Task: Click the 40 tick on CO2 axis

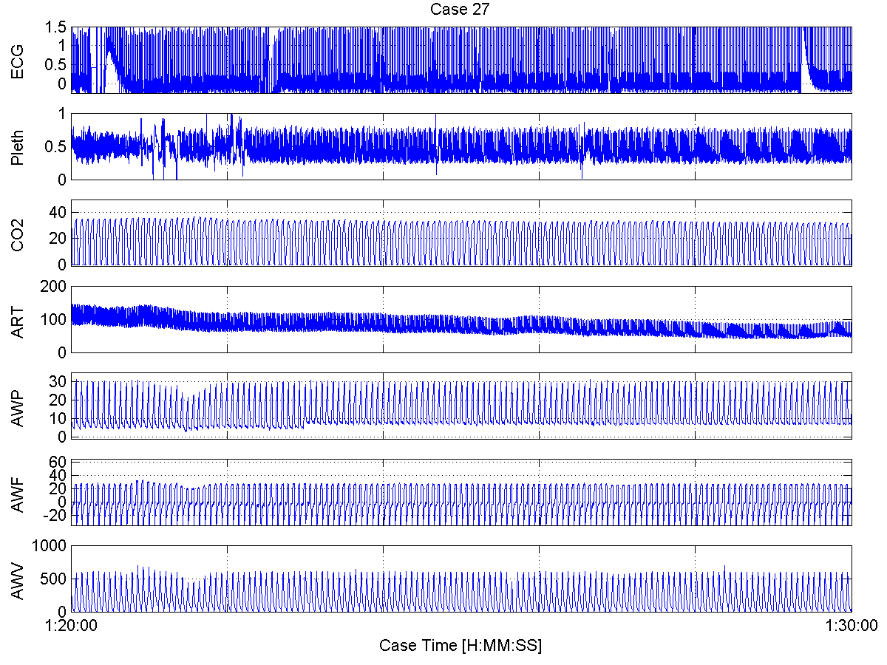Action: [58, 213]
